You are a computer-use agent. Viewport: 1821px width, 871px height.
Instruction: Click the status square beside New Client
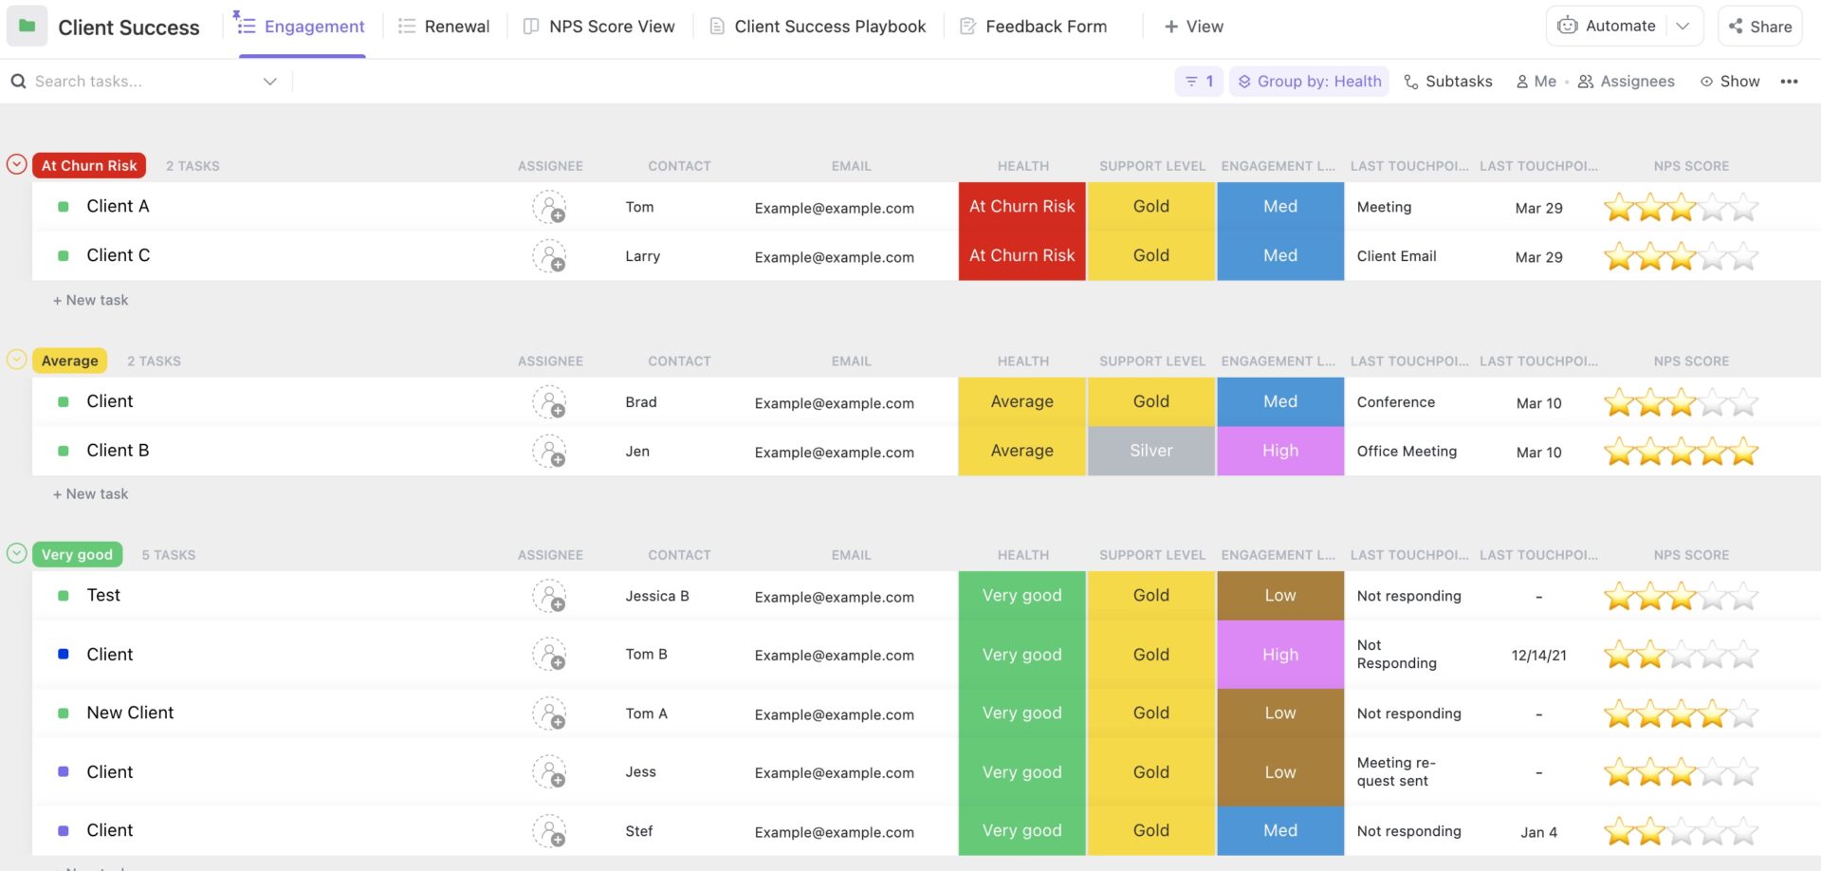pos(63,713)
